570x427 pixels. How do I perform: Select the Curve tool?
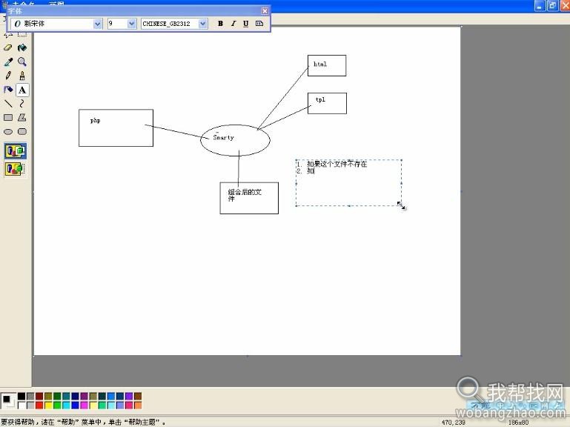click(x=22, y=104)
